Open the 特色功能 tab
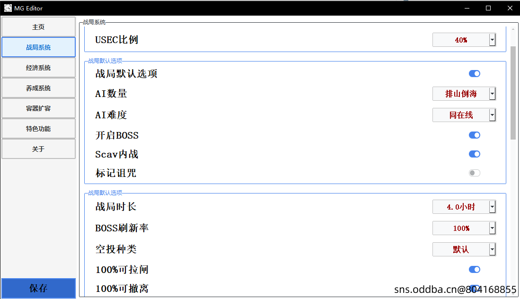The image size is (520, 299). tap(38, 129)
